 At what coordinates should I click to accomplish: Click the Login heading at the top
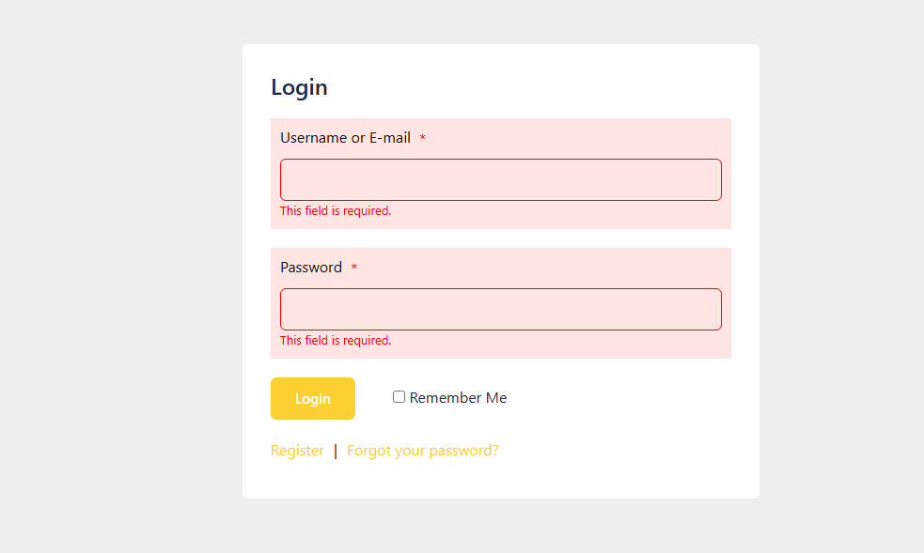(299, 87)
